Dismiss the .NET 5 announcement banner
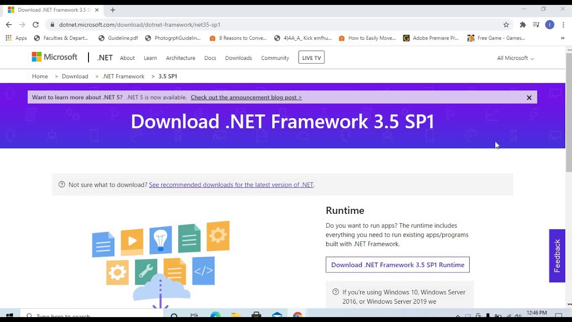The width and height of the screenshot is (572, 322). coord(529,97)
